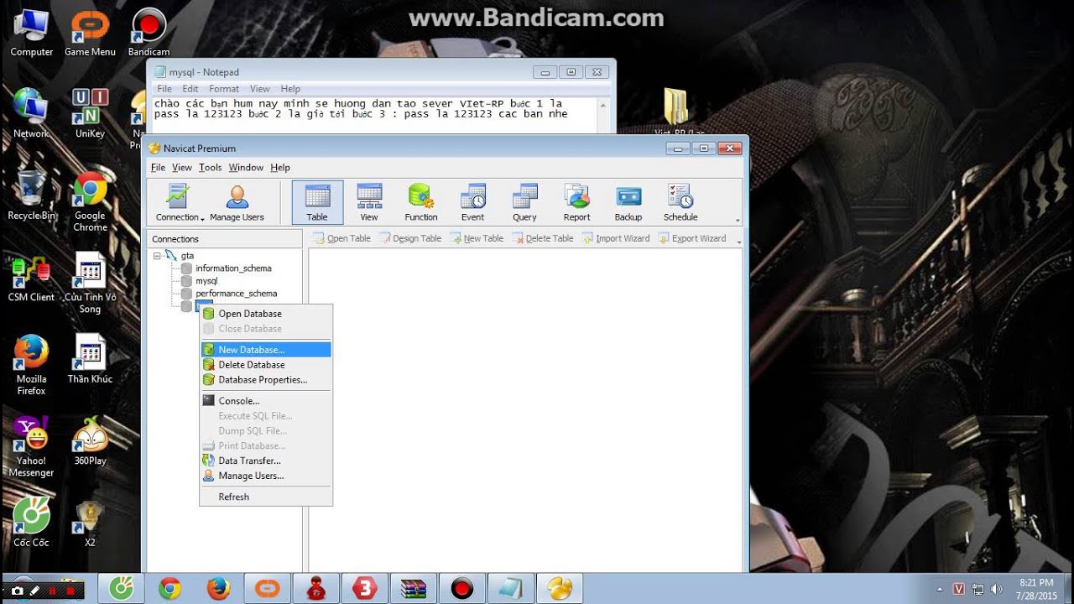Open the Google Chrome desktop shortcut
1074x604 pixels.
[90, 200]
